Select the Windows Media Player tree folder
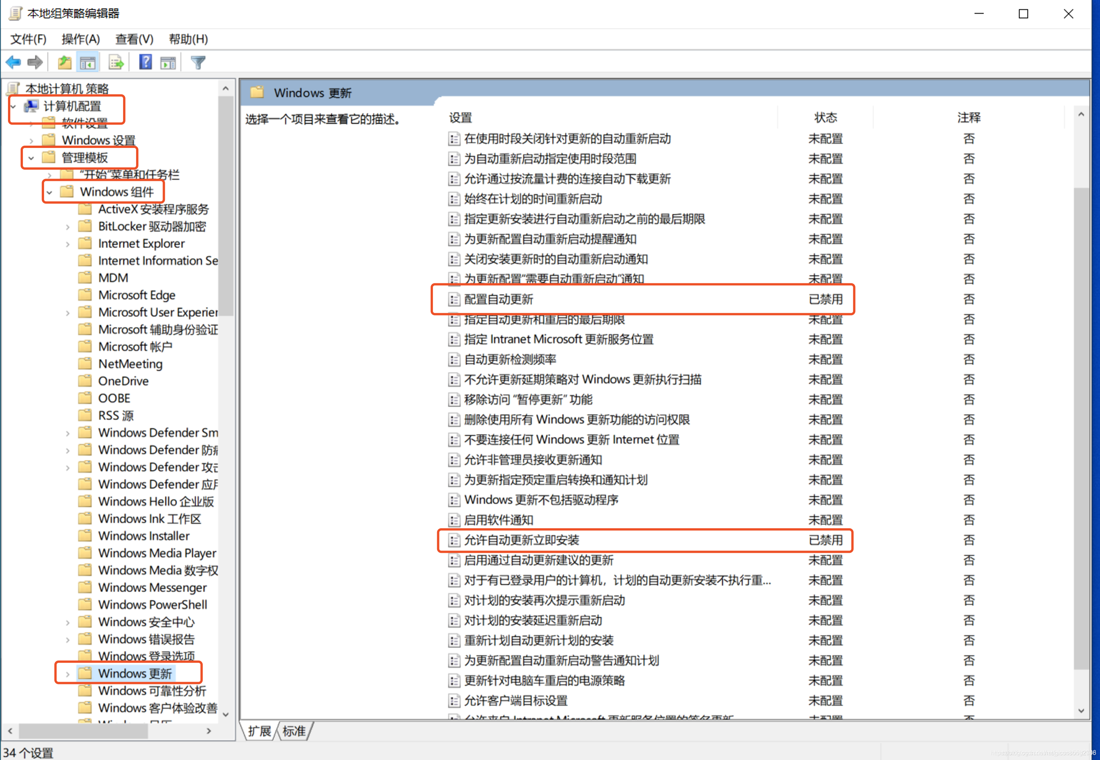Screen dimensions: 1100x760 [x=157, y=553]
